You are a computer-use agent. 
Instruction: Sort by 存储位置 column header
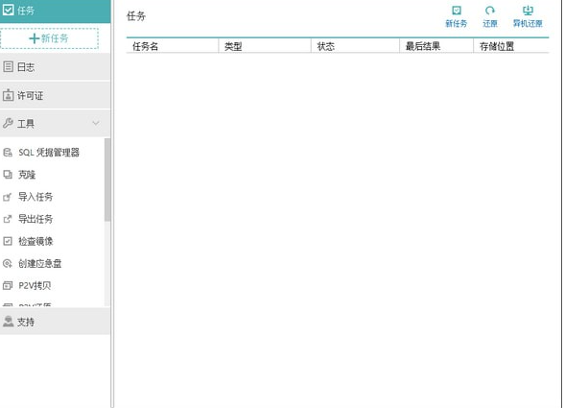pos(511,46)
